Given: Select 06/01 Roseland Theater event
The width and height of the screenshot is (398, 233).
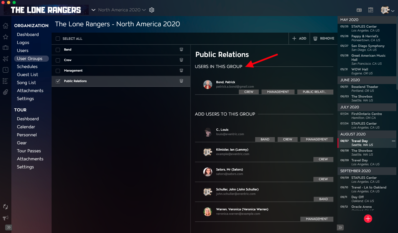Looking at the screenshot, I should point(367,89).
